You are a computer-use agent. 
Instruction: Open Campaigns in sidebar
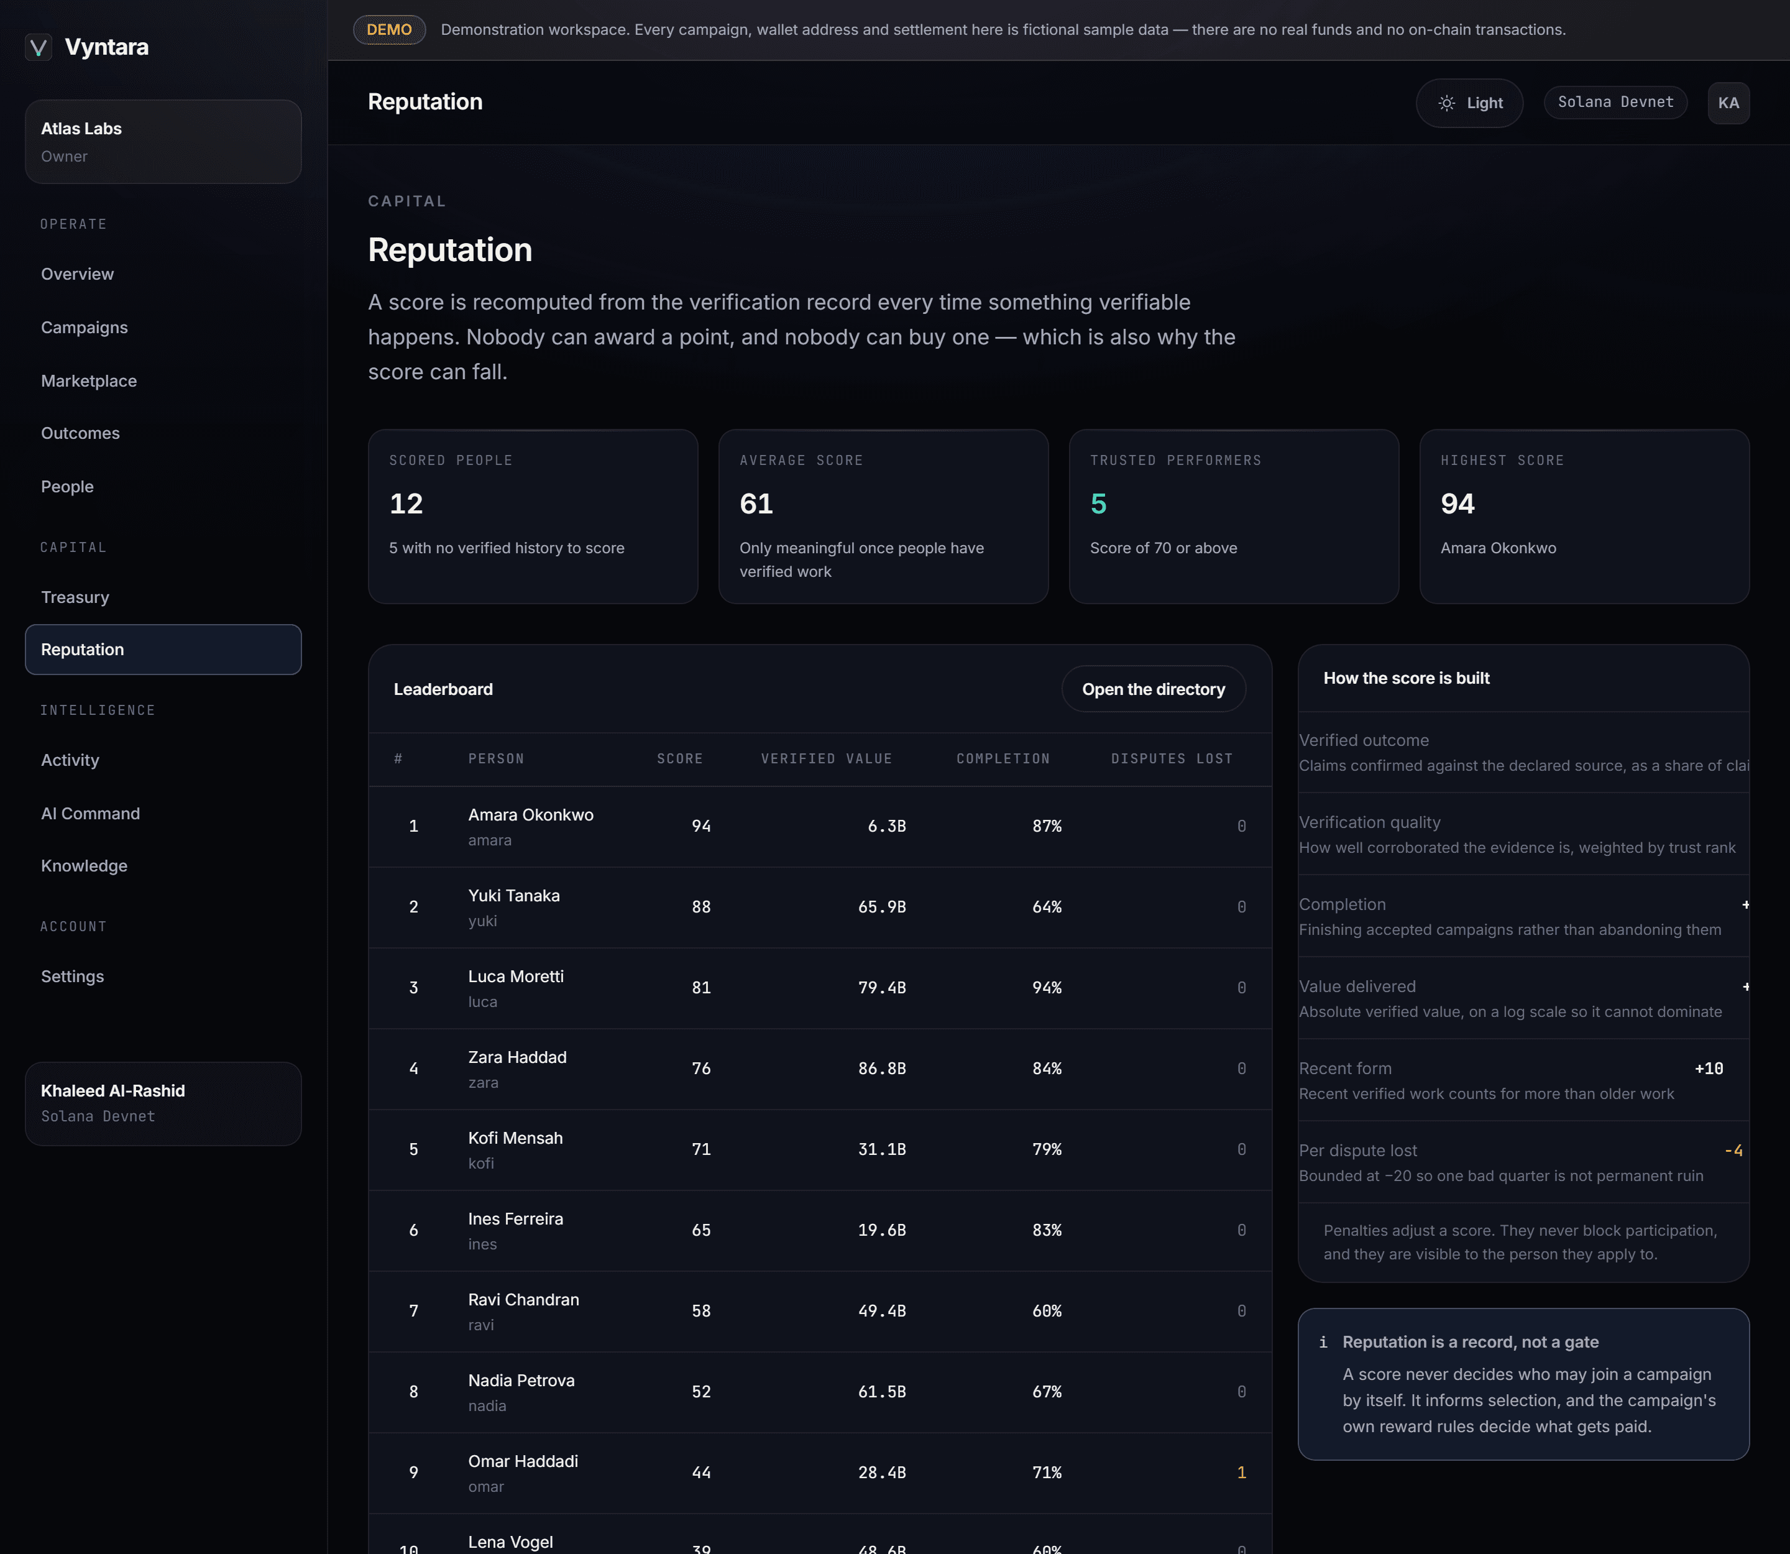163,328
